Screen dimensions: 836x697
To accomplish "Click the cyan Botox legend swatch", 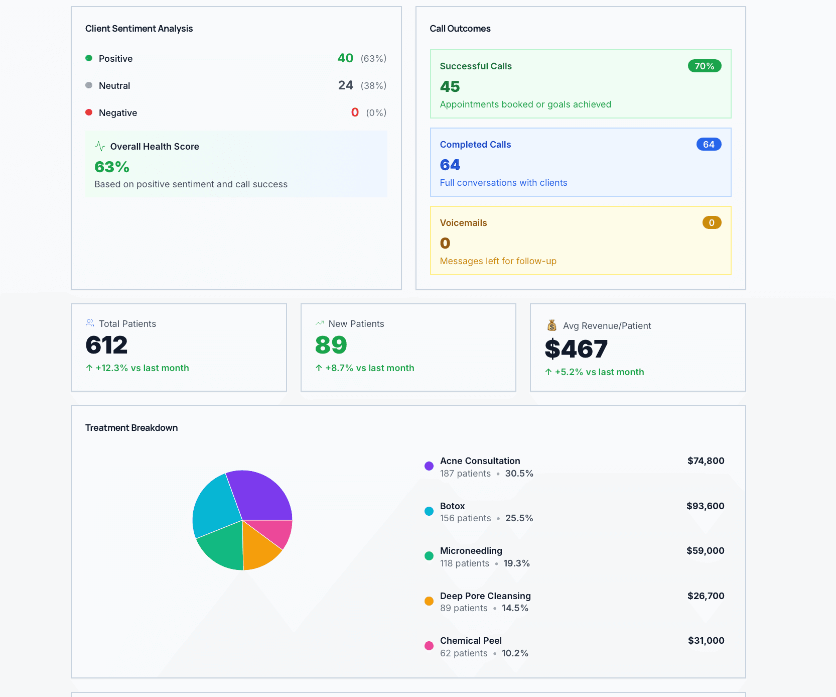I will pyautogui.click(x=429, y=511).
